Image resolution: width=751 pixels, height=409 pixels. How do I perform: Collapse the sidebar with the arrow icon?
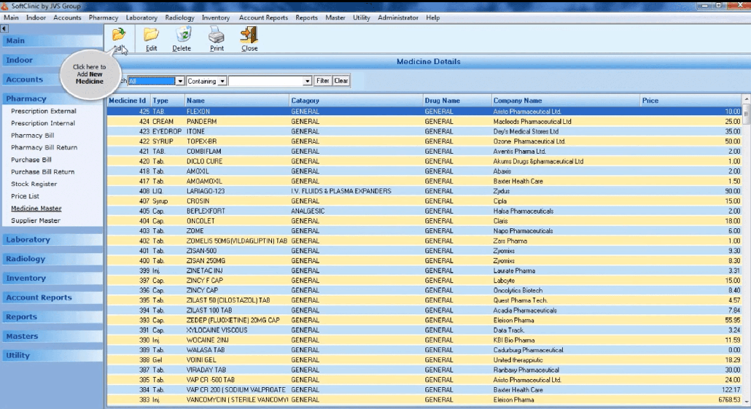point(4,28)
